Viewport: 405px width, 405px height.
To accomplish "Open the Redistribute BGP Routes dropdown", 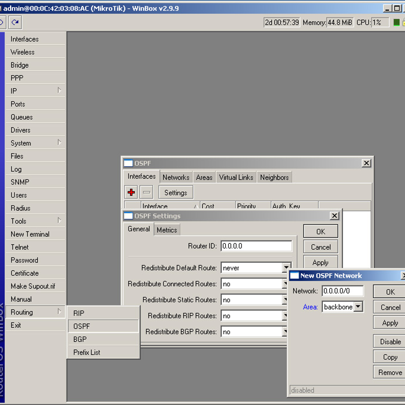I will pyautogui.click(x=285, y=332).
